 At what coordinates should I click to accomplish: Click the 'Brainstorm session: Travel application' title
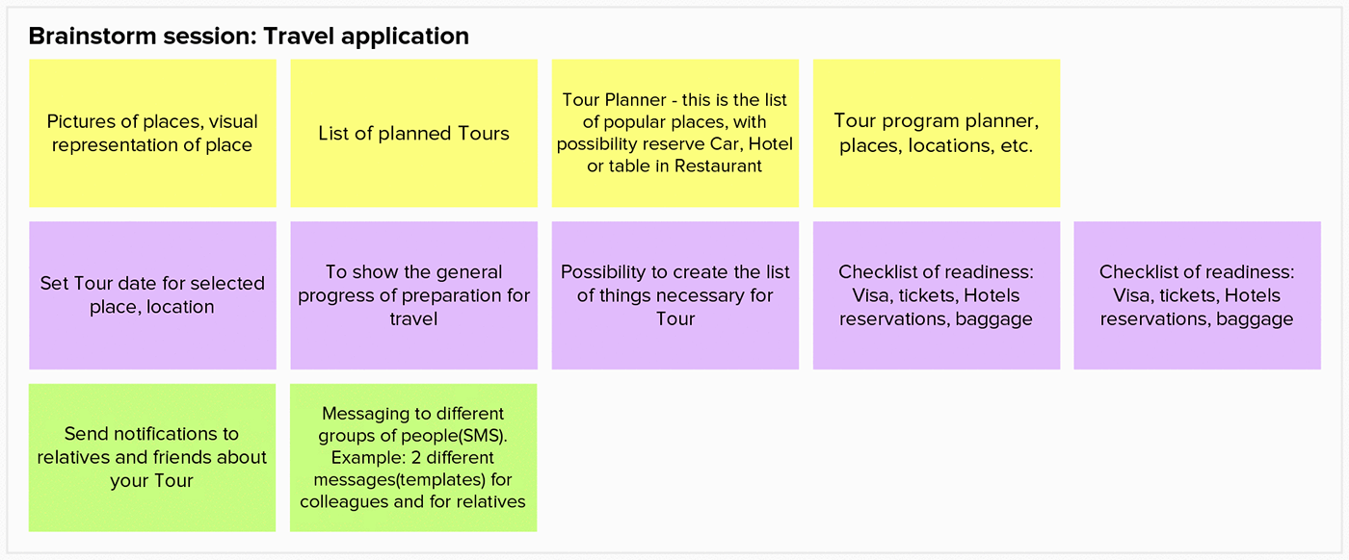coord(249,37)
